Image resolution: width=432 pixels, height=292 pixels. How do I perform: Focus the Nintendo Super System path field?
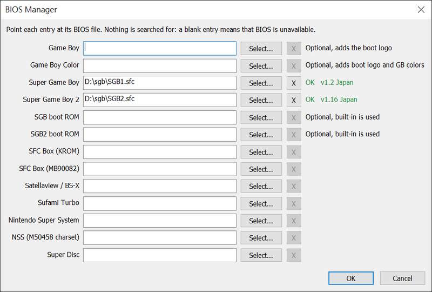(x=160, y=221)
